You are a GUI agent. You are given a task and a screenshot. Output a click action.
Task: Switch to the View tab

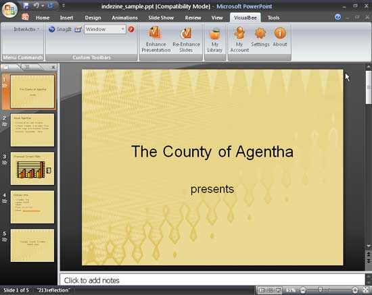[x=217, y=18]
